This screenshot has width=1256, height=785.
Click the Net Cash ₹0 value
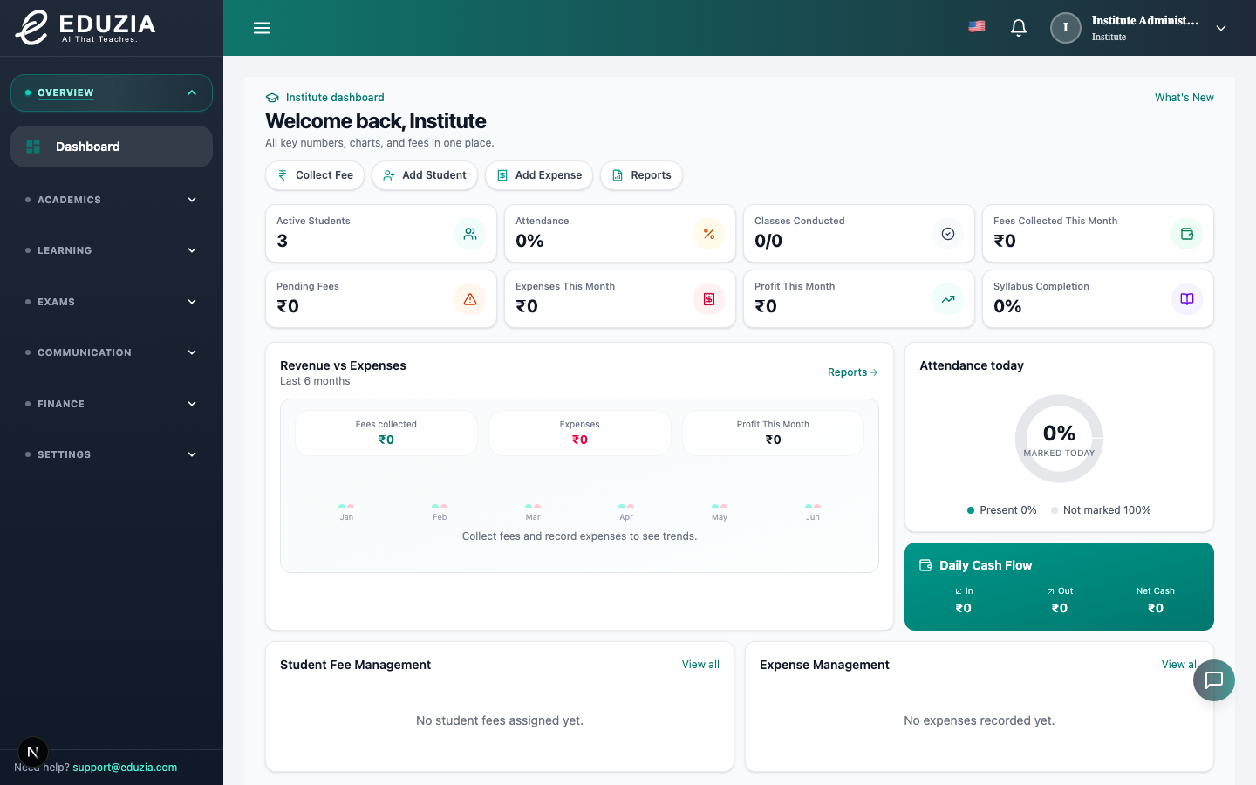point(1156,608)
